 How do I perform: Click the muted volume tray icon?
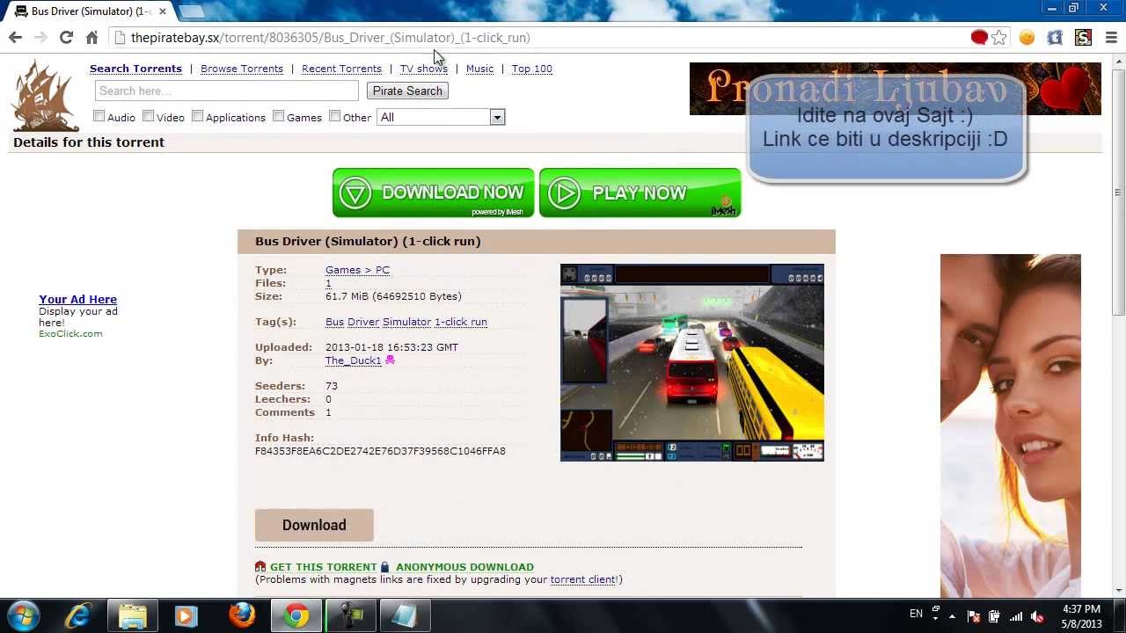(x=1038, y=616)
